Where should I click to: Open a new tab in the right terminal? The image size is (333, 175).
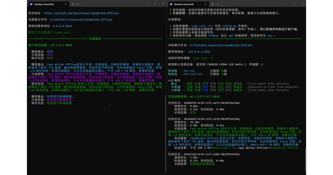click(213, 4)
